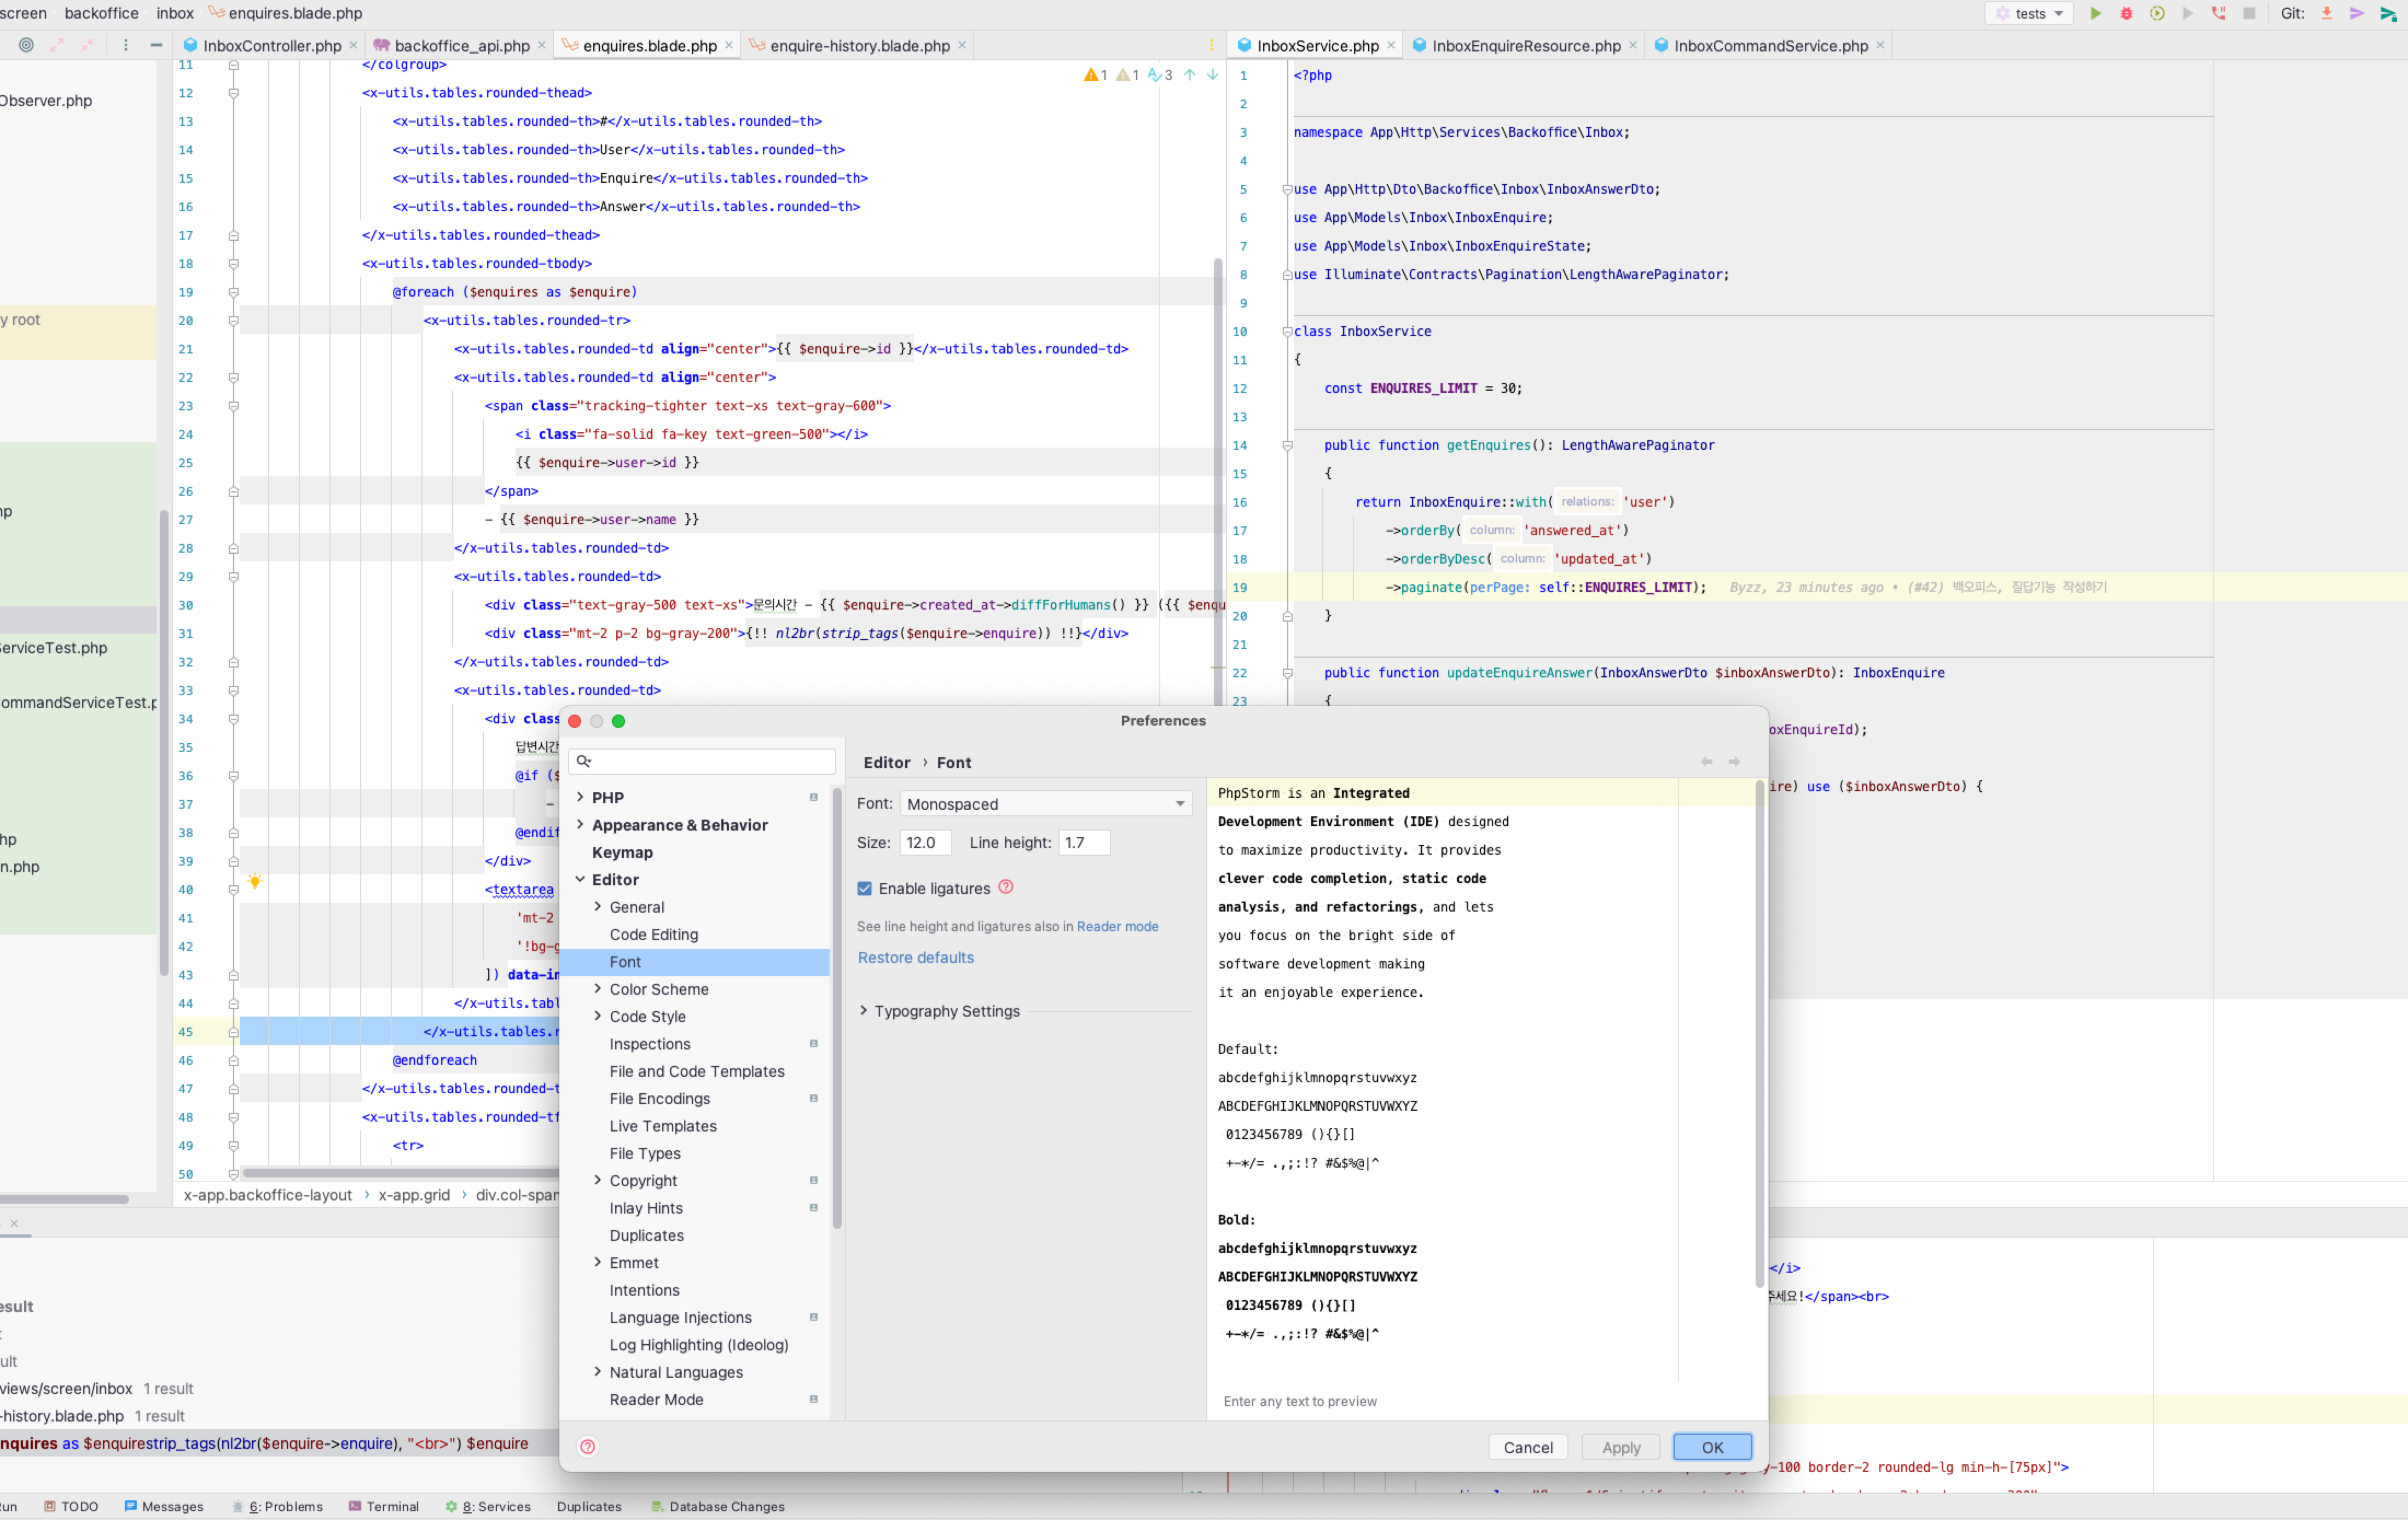This screenshot has height=1520, width=2408.
Task: Open the Font family dropdown
Action: 1045,803
